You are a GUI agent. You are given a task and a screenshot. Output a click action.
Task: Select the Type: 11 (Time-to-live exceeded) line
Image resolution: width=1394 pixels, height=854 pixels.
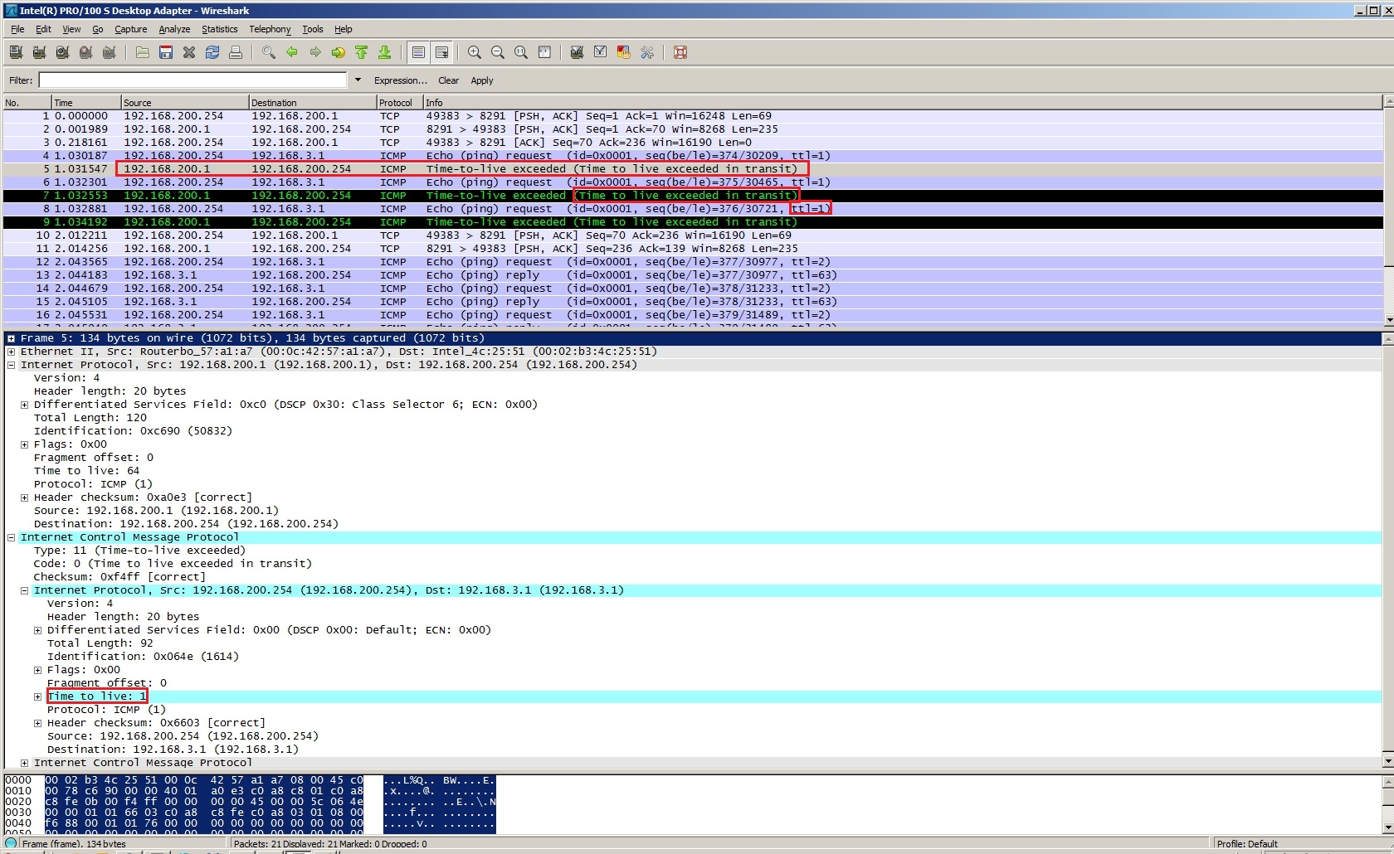pos(139,551)
